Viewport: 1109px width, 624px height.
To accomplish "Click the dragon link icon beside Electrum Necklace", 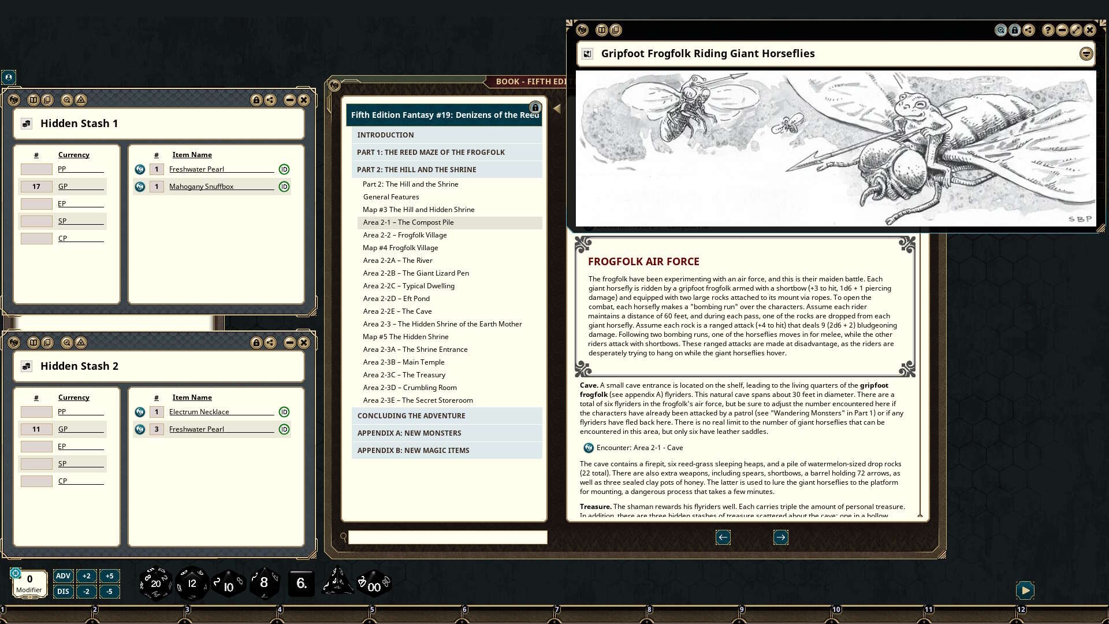I will click(x=140, y=411).
